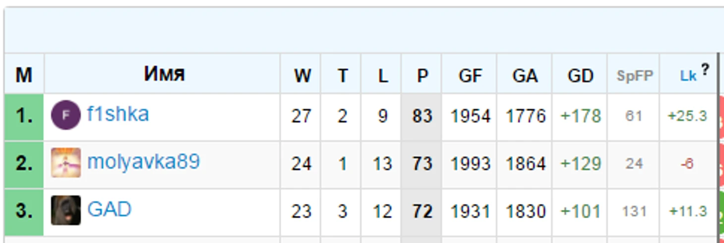
Task: Open GAD's dog avatar thumbnail
Action: point(66,210)
